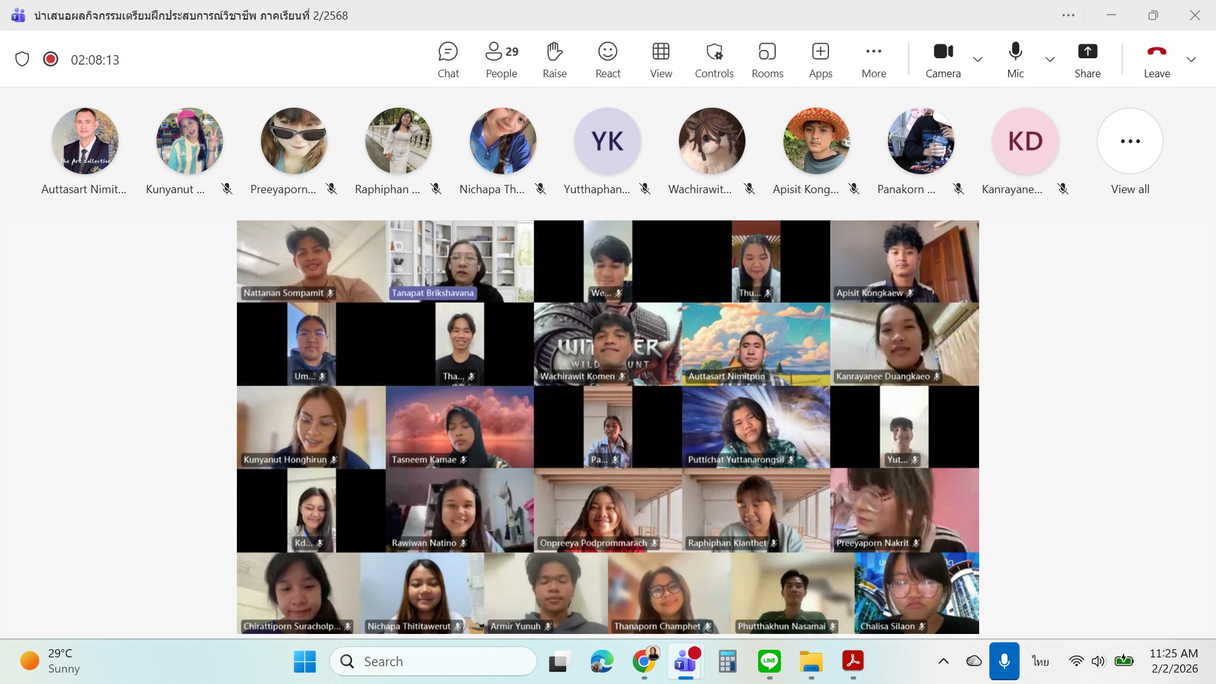The height and width of the screenshot is (684, 1216).
Task: Open meeting Controls
Action: pyautogui.click(x=714, y=60)
